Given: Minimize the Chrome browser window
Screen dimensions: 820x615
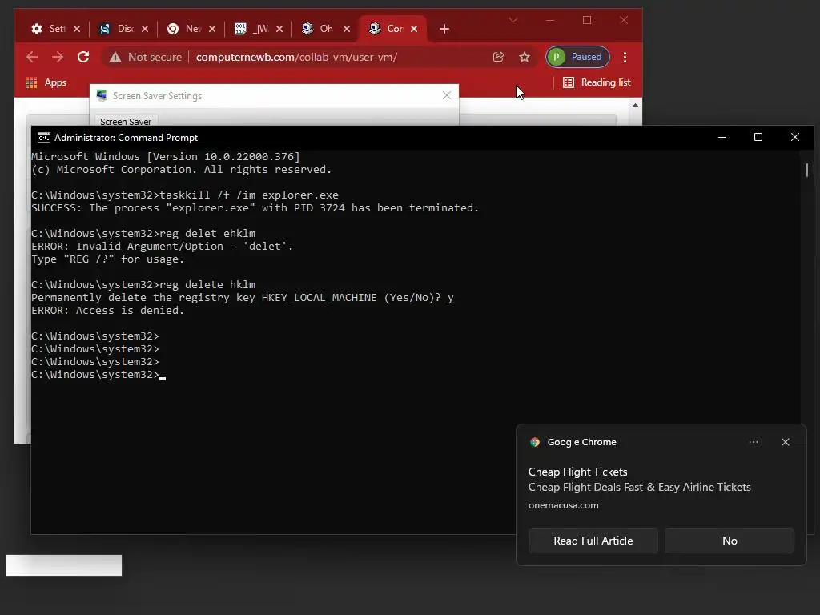Looking at the screenshot, I should [550, 20].
